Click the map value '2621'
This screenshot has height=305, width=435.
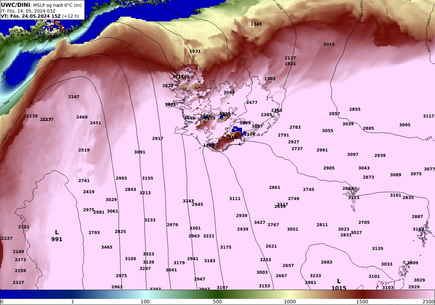coord(271,246)
